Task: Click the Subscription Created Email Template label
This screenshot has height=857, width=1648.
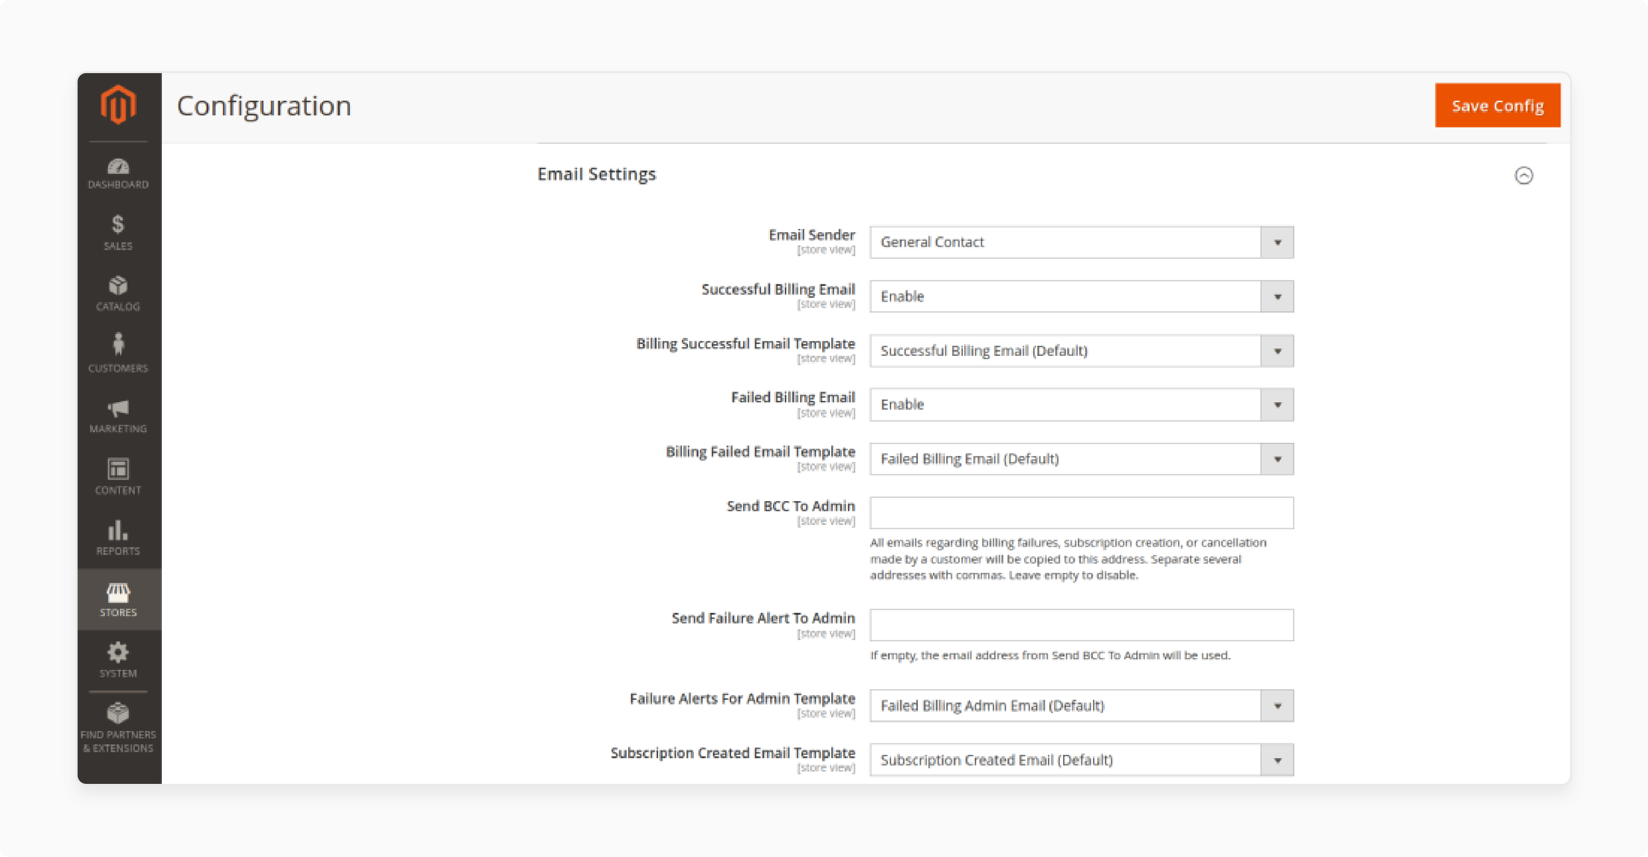Action: 732,753
